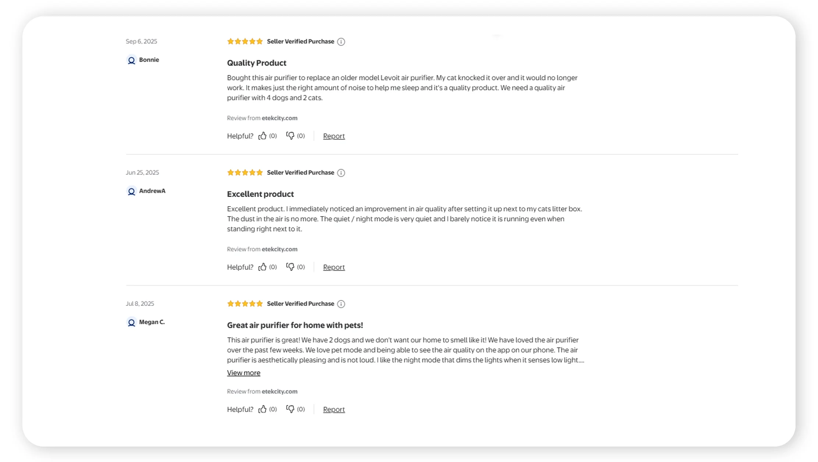Report Megan C.'s pet air purifier review

point(334,409)
